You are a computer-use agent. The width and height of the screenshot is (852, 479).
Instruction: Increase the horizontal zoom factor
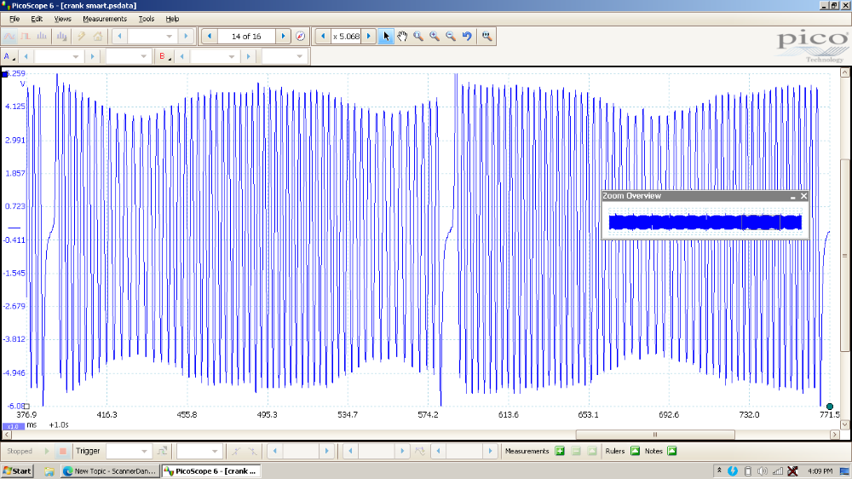click(369, 37)
